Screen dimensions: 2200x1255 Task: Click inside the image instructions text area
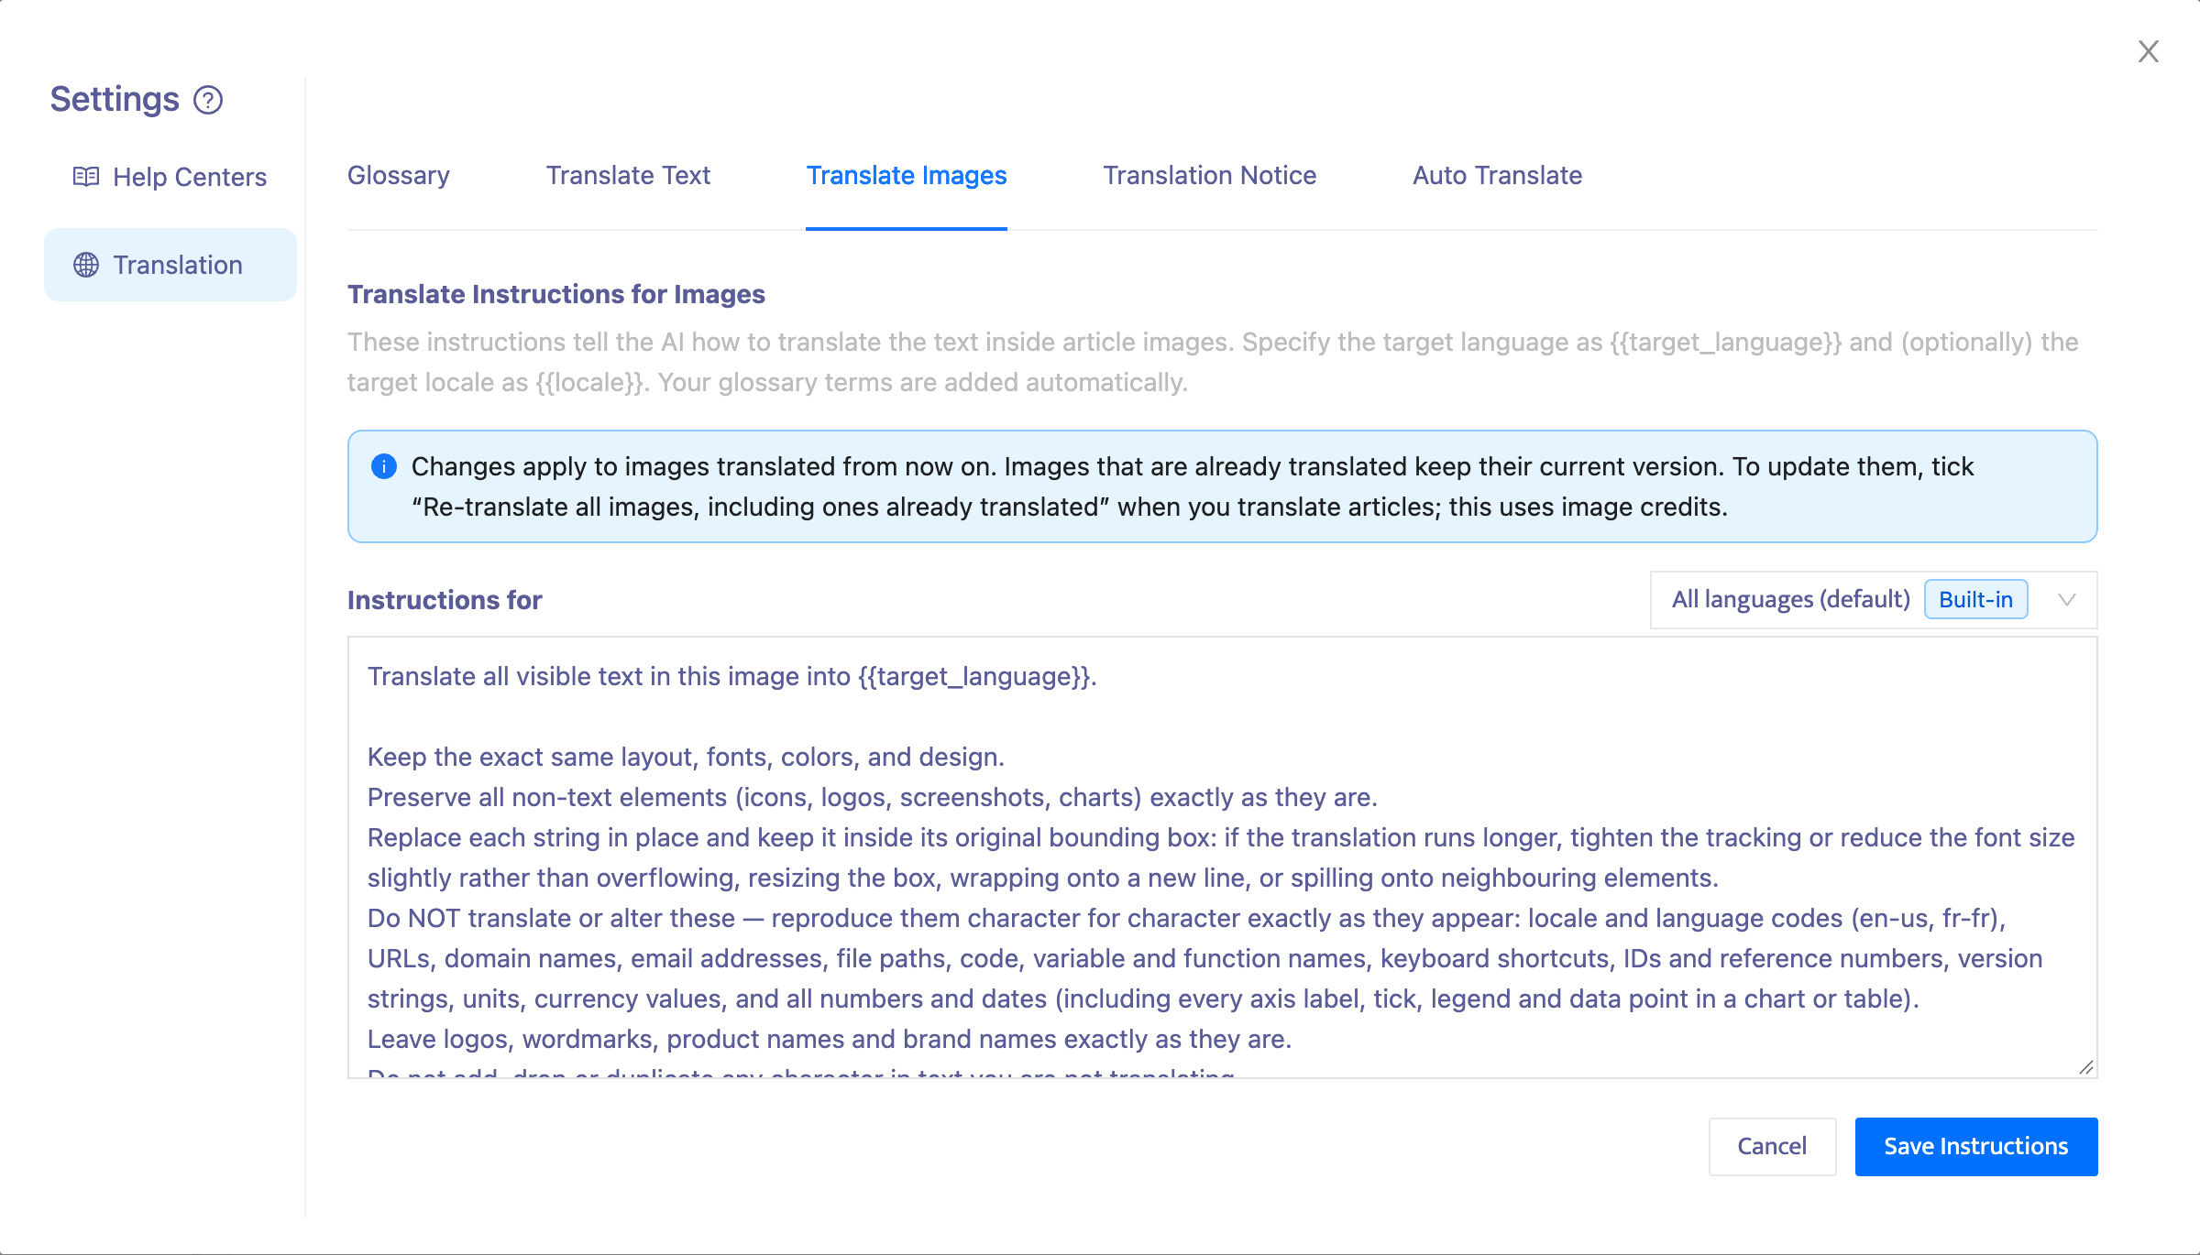[x=1222, y=857]
